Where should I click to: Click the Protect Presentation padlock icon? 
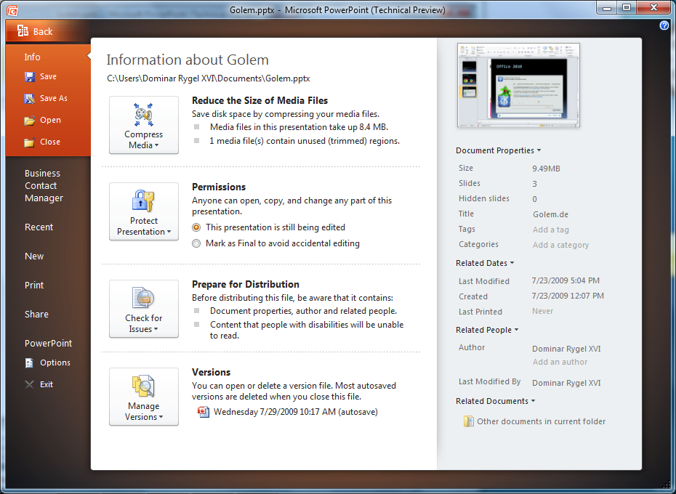[143, 201]
